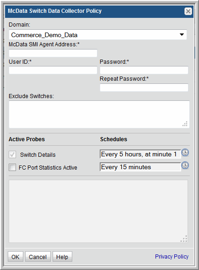This screenshot has width=199, height=270.
Task: Click the McData SMI Agent Address field
Action: point(53,53)
